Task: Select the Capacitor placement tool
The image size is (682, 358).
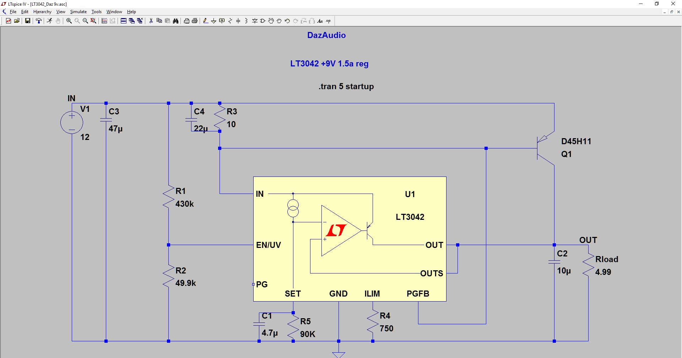Action: 238,21
